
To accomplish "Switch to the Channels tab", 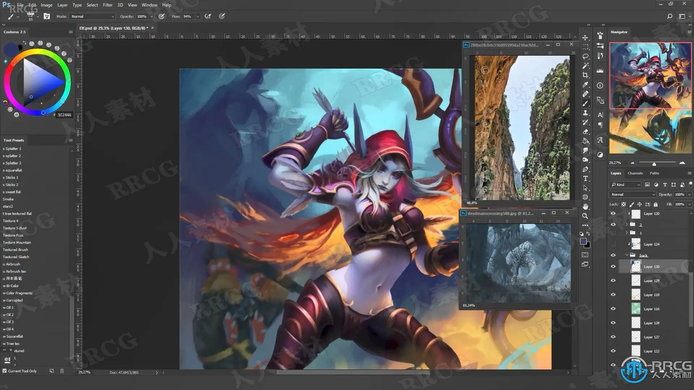I will 635,173.
